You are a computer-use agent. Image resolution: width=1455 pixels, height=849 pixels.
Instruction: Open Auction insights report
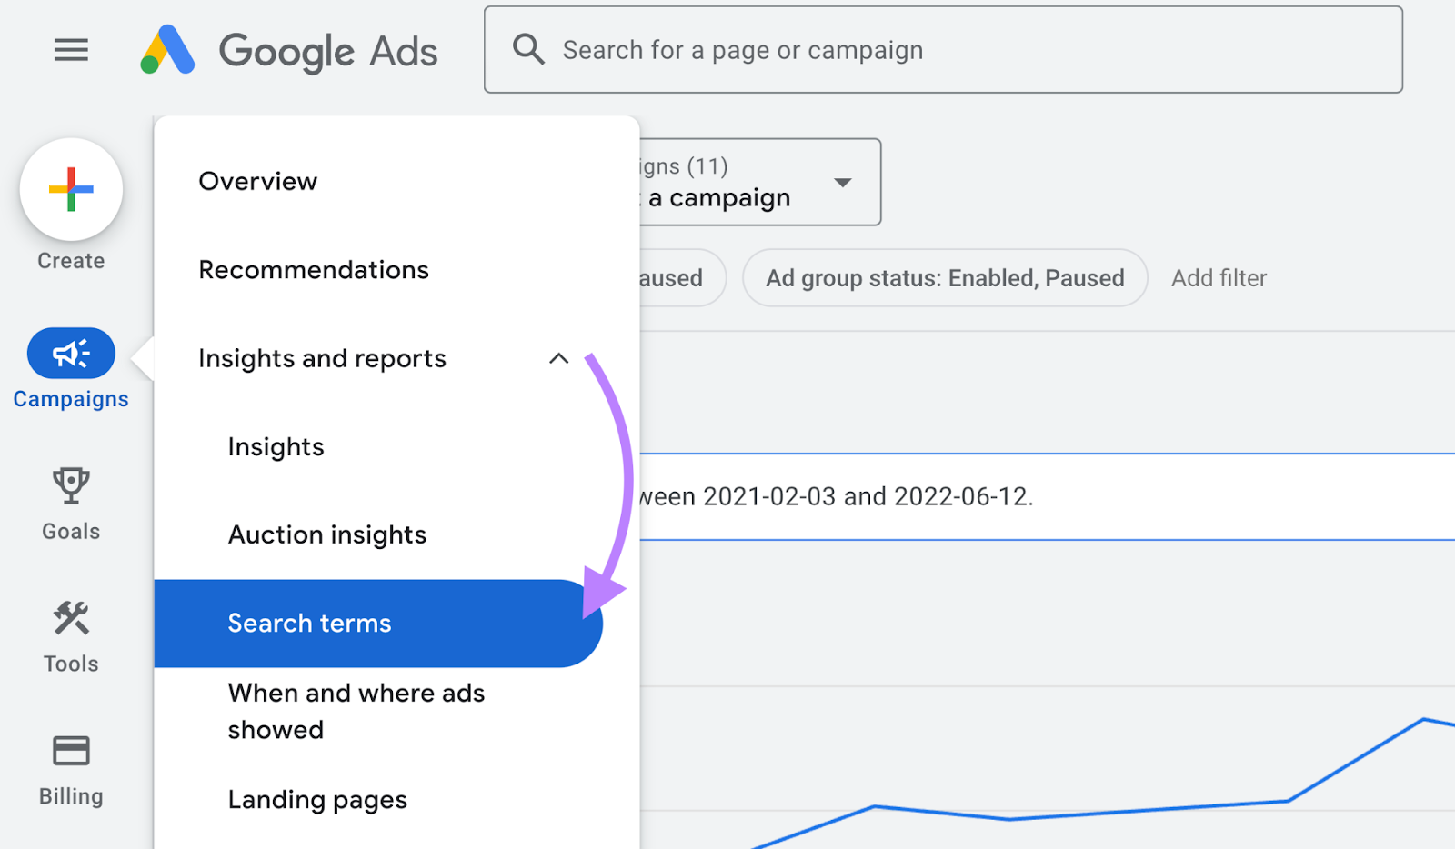[327, 534]
